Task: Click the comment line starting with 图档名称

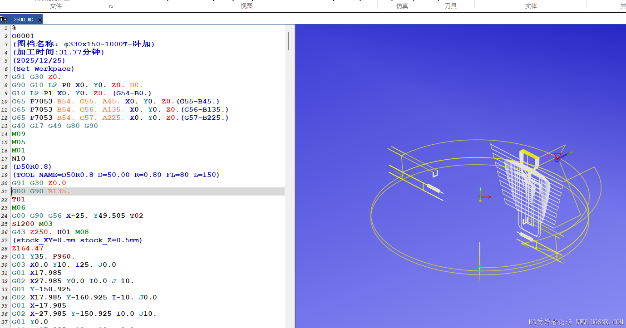Action: click(84, 44)
